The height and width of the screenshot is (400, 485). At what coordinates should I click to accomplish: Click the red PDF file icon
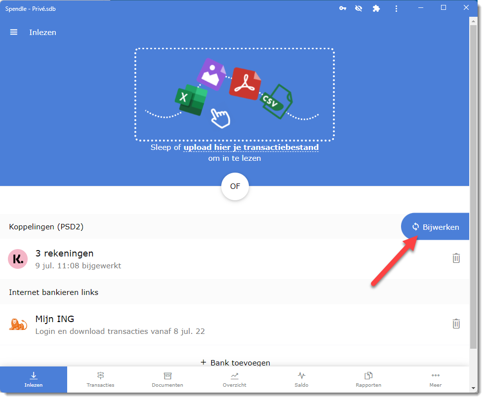[x=245, y=84]
